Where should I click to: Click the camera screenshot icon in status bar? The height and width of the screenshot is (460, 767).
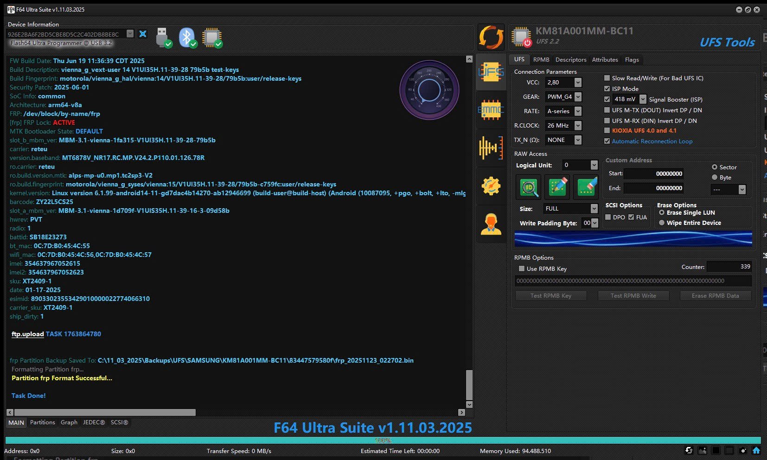pyautogui.click(x=743, y=450)
